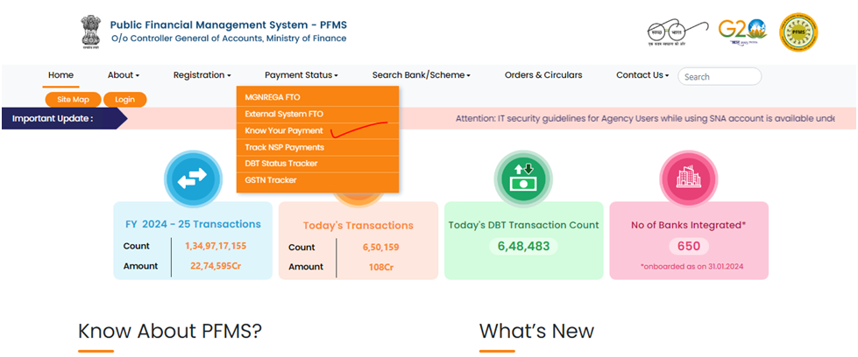Click banks integrated value 650
This screenshot has height=357, width=858.
click(688, 247)
